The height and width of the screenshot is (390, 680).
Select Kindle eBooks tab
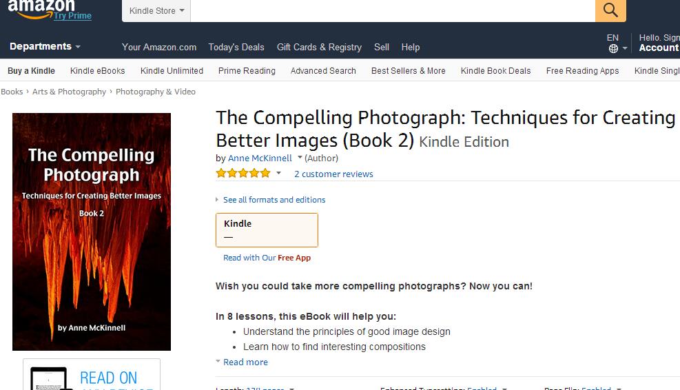[x=98, y=71]
